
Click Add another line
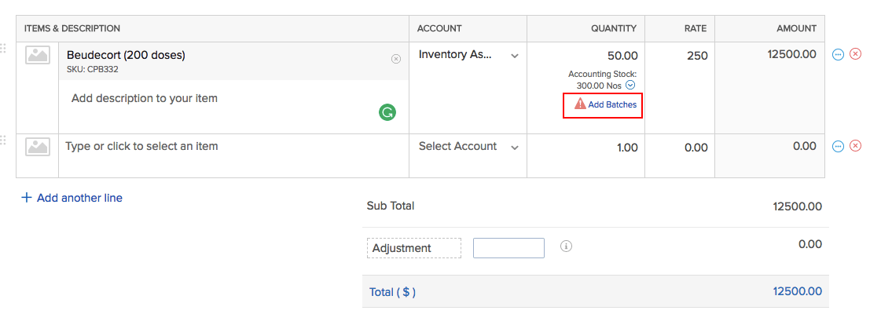[72, 198]
